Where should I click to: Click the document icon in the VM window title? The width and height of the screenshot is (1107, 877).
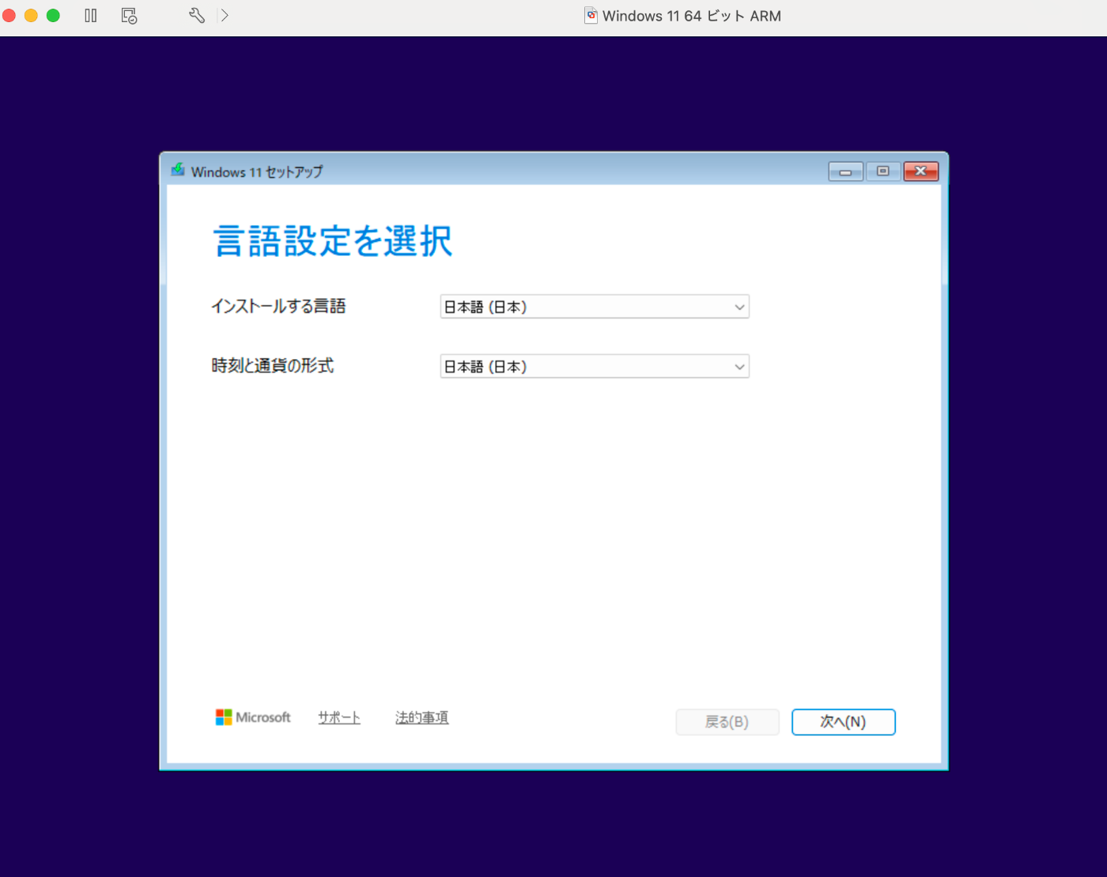591,16
